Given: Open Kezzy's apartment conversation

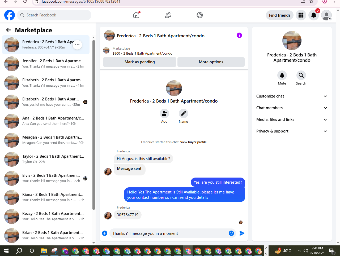Looking at the screenshot, I should pos(46,217).
